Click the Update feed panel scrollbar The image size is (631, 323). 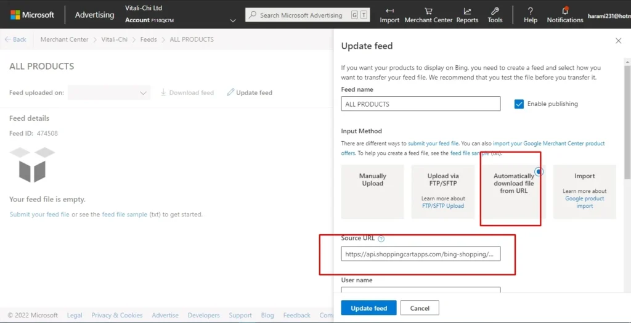point(627,123)
